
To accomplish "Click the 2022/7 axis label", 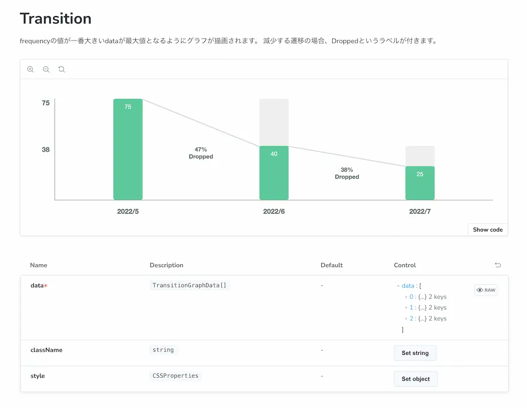I will click(x=420, y=212).
